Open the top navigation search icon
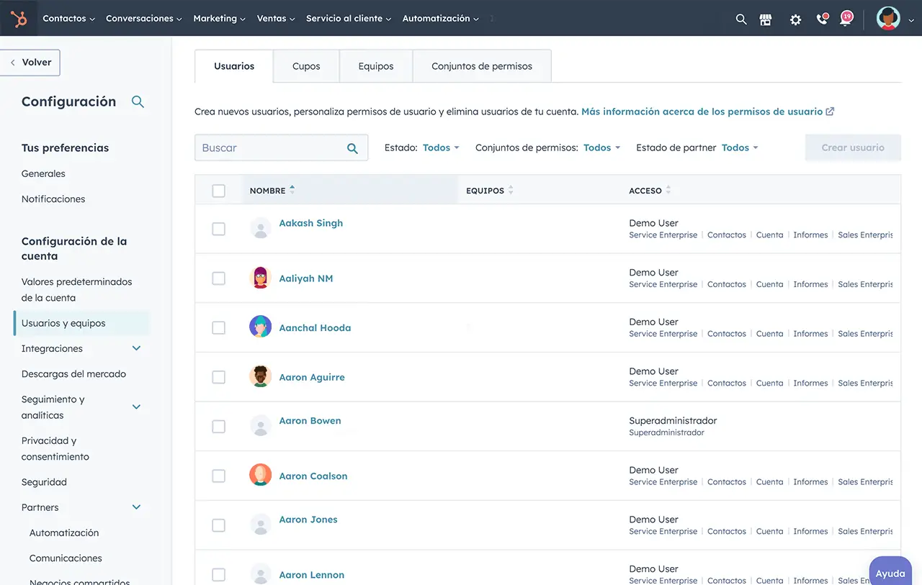The height and width of the screenshot is (585, 922). (x=741, y=19)
